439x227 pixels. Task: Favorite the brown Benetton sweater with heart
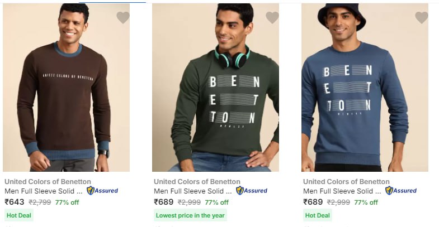pyautogui.click(x=123, y=18)
